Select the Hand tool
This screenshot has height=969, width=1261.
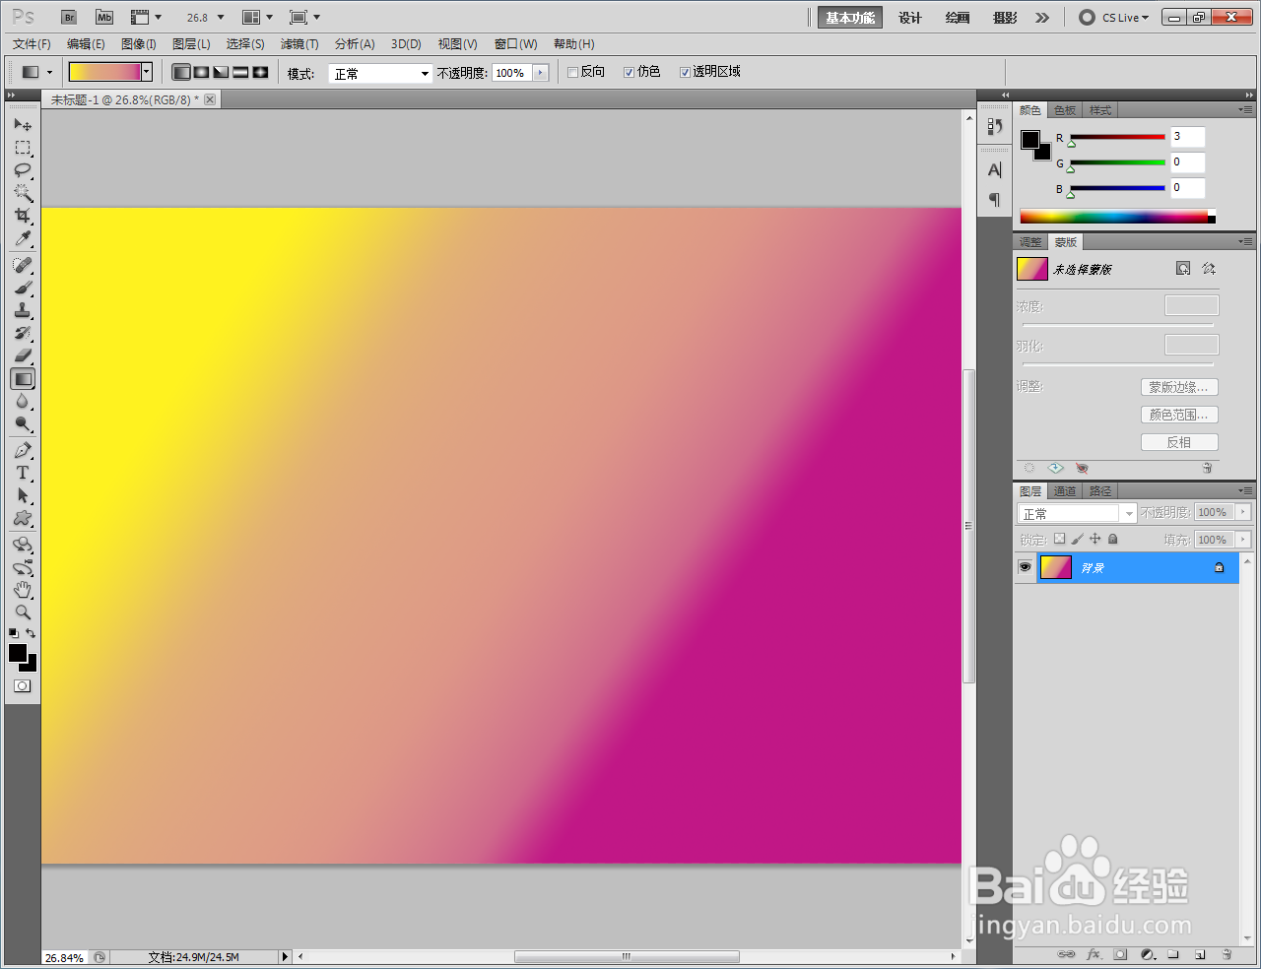pyautogui.click(x=23, y=590)
